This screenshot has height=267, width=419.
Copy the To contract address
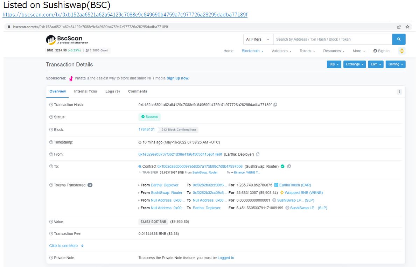[289, 166]
